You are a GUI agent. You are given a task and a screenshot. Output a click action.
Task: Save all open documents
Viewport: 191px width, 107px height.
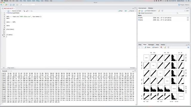pos(13,5)
